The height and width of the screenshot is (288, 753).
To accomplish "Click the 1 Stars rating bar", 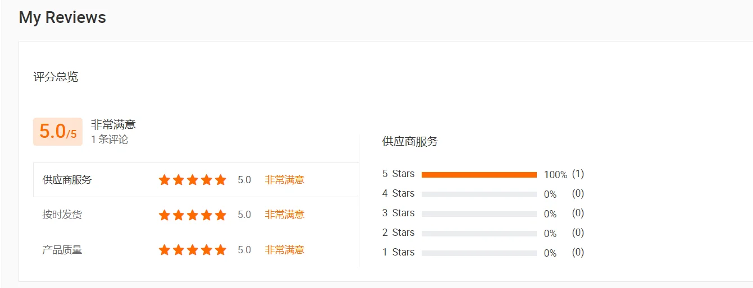I will pos(479,253).
